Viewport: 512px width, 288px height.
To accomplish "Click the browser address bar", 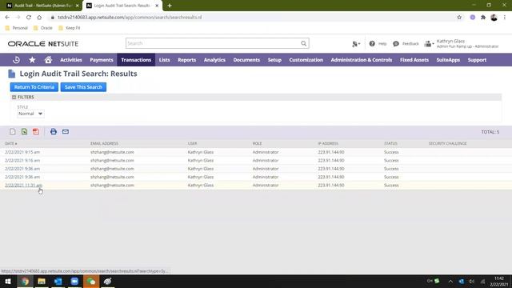I will [x=251, y=18].
